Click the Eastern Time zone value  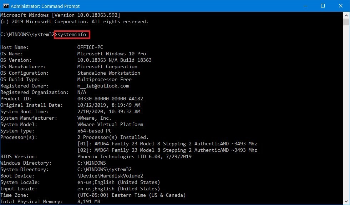click(131, 195)
